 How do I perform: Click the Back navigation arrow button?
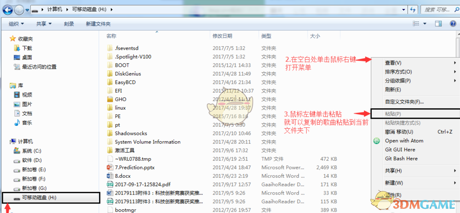pyautogui.click(x=7, y=9)
